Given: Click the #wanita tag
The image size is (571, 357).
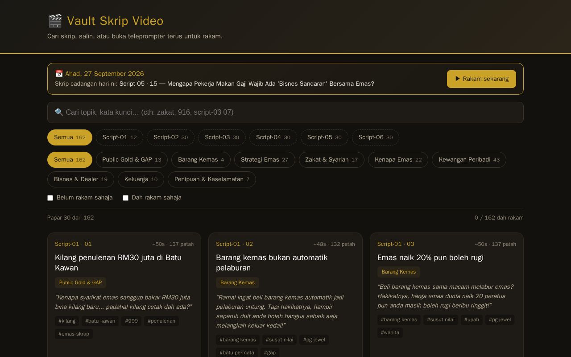Looking at the screenshot, I should (390, 332).
